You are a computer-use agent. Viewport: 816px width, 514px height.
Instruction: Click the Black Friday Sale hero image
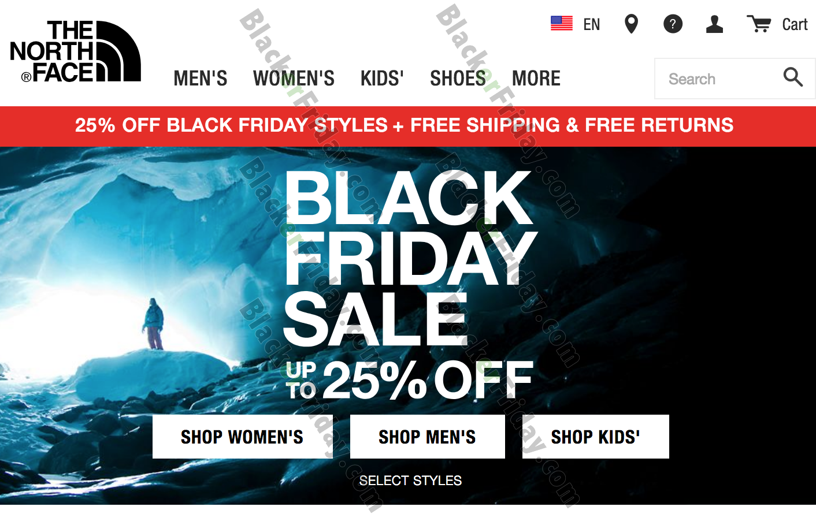(408, 326)
